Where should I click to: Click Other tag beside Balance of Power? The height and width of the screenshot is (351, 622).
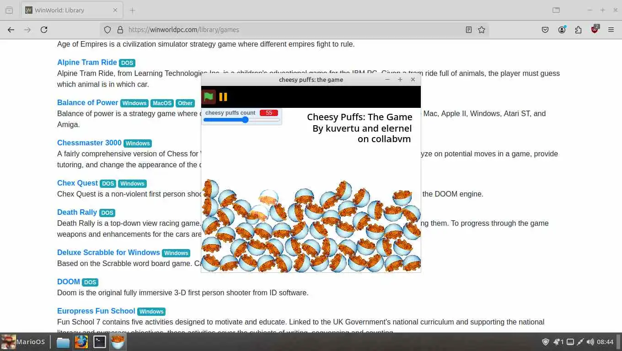tap(185, 103)
